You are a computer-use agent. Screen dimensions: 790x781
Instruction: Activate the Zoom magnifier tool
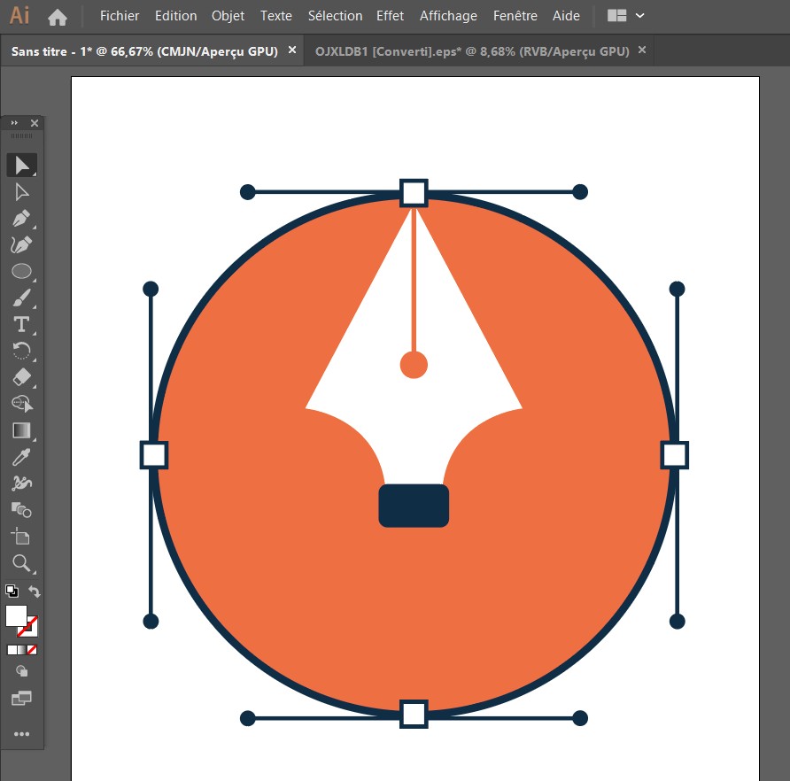22,563
